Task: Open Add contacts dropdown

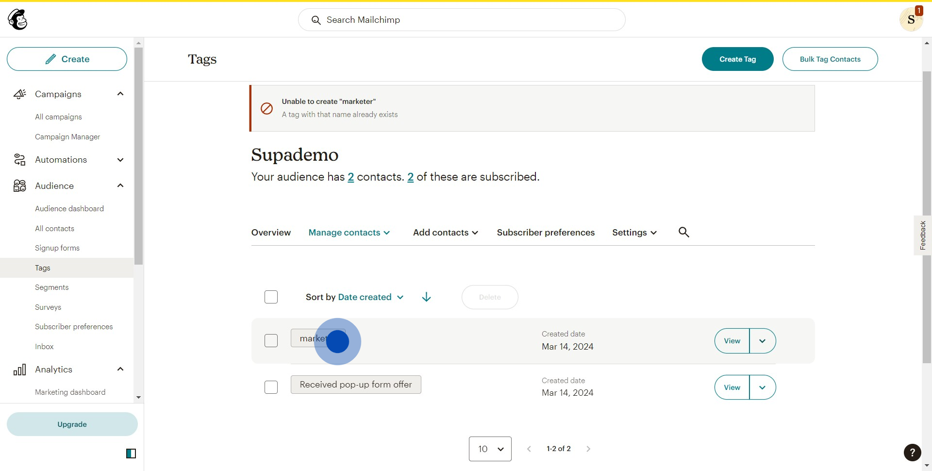Action: 446,233
